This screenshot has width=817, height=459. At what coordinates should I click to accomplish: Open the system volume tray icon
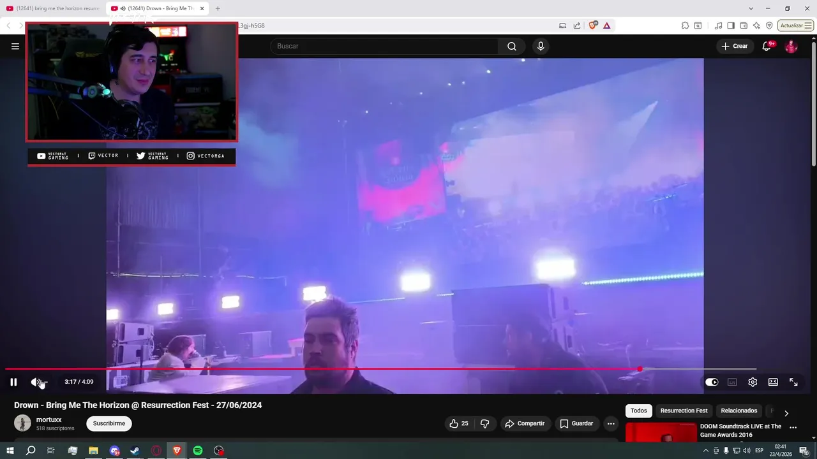click(x=747, y=451)
